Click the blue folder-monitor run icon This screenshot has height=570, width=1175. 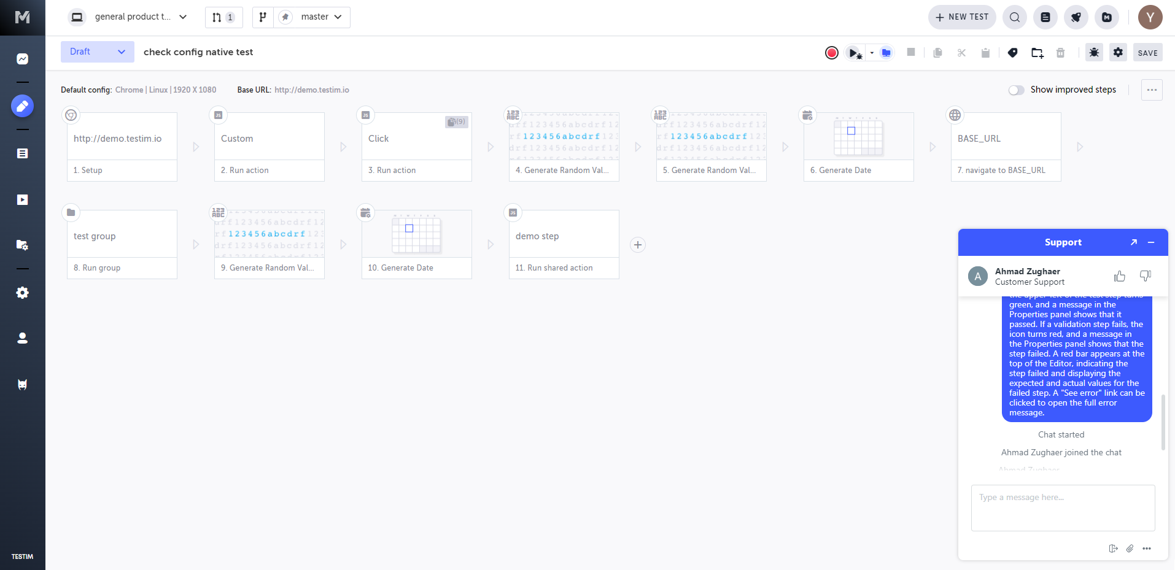pos(886,53)
